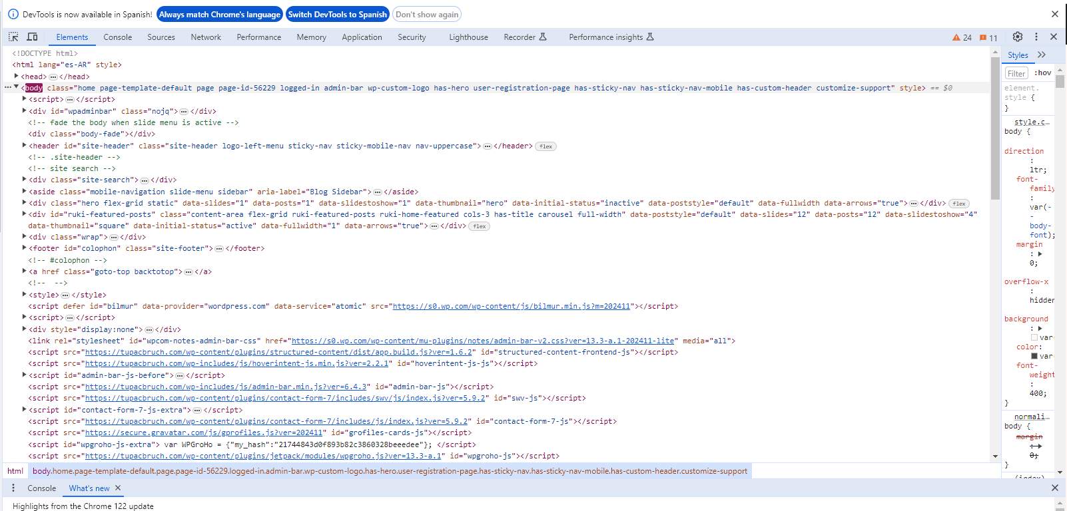
Task: Open the Lighthouse tab
Action: (x=468, y=37)
